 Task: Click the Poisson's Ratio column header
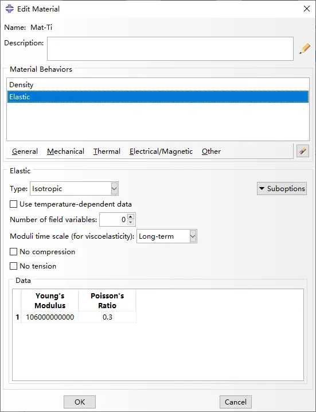pos(107,301)
